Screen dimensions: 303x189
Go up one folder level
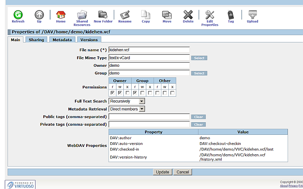pyautogui.click(x=39, y=15)
